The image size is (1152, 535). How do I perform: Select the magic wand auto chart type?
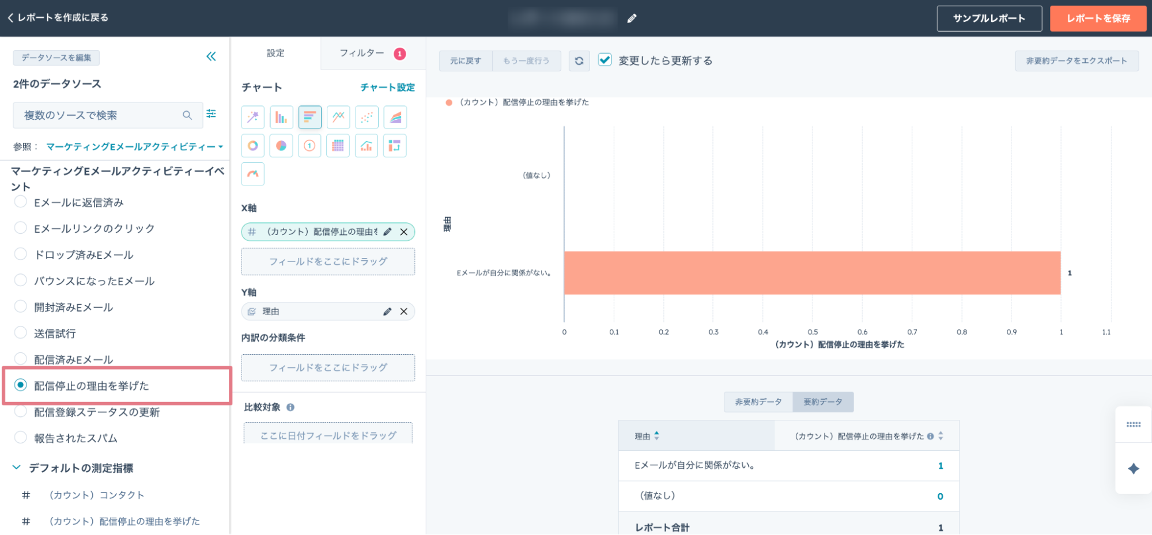pyautogui.click(x=253, y=117)
